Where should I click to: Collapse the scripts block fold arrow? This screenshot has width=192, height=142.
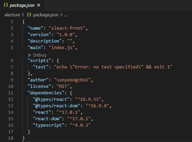18,61
